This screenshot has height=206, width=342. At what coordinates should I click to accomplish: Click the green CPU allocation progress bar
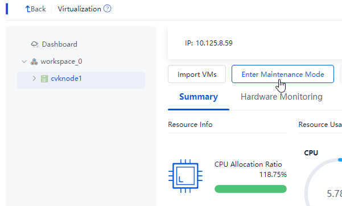(250, 189)
